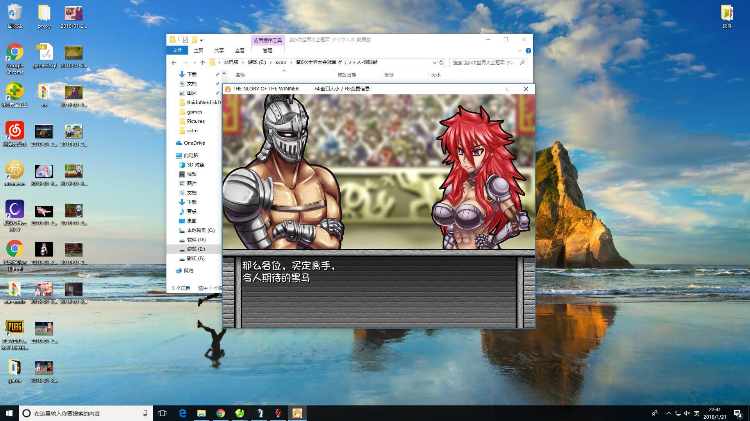
Task: Open Microsoft Edge from taskbar
Action: [182, 413]
